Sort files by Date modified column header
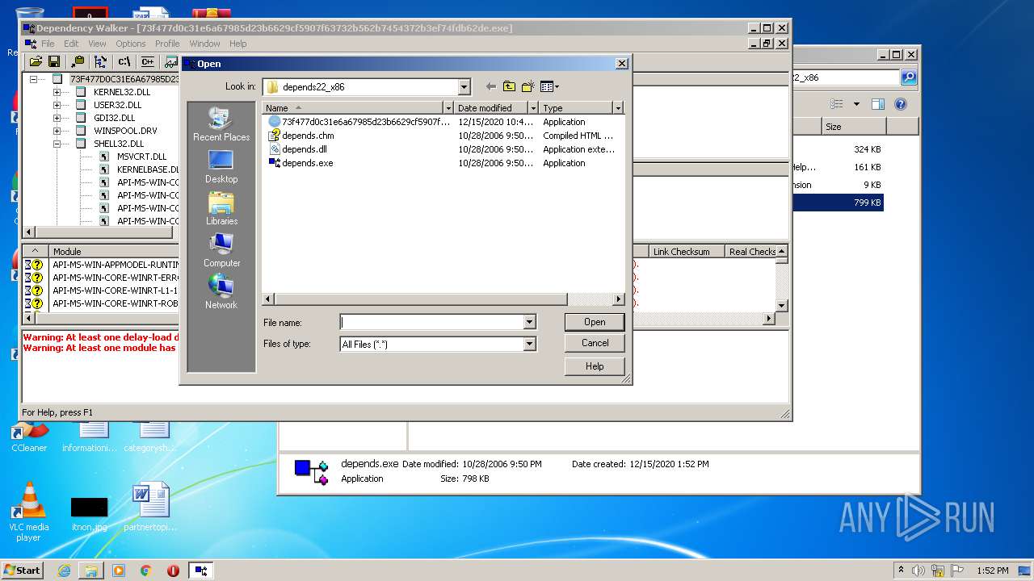Viewport: 1034px width, 581px height. coord(491,107)
